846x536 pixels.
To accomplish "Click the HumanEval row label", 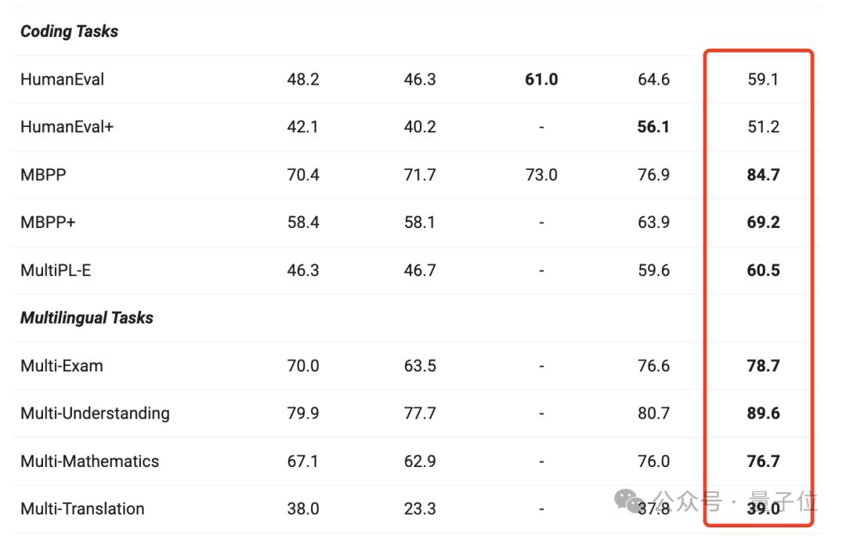I will (62, 79).
